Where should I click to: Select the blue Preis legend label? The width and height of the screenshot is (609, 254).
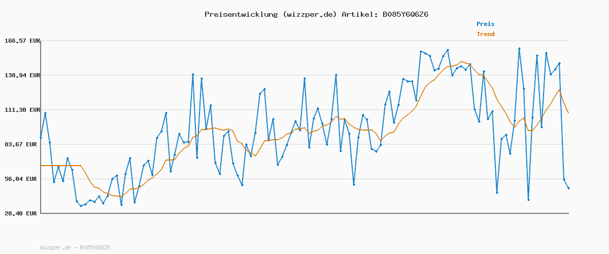point(485,24)
